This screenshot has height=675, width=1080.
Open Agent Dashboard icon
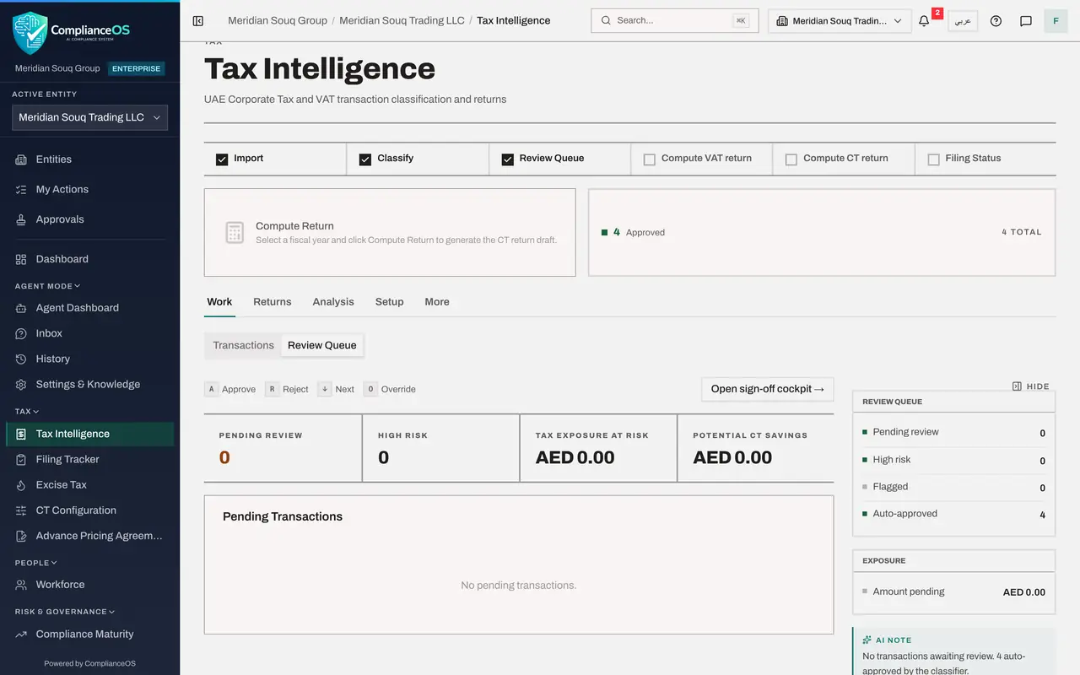pos(21,308)
